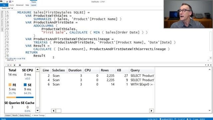Screen dimensions: 213x120
Task: Click the SE blue legend swatch
Action: pyautogui.click(x=25, y=85)
